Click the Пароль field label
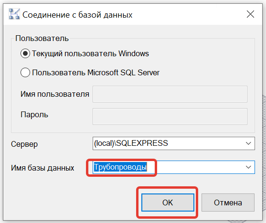Viewport: 266px width, 223px height. point(34,115)
